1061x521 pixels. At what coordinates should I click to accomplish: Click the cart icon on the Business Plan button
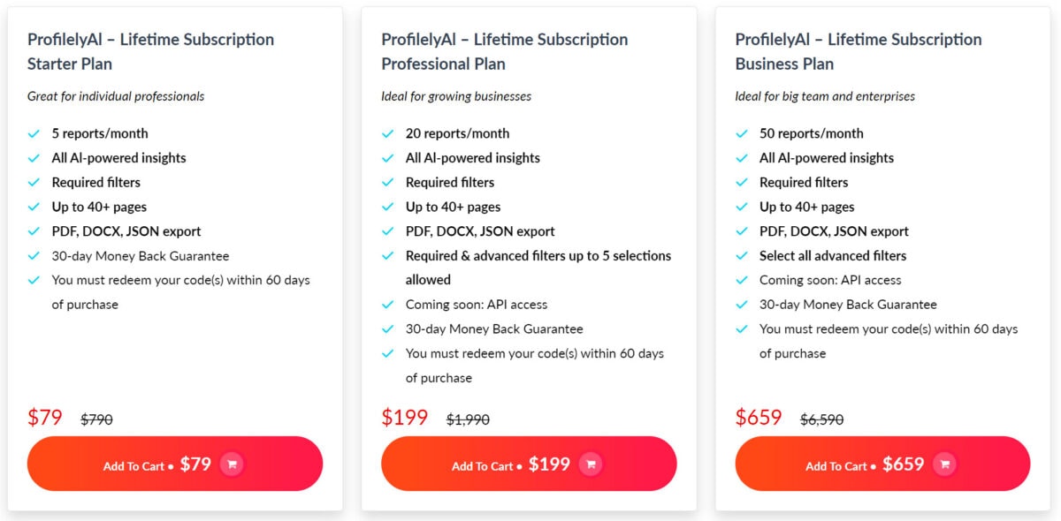coord(944,464)
